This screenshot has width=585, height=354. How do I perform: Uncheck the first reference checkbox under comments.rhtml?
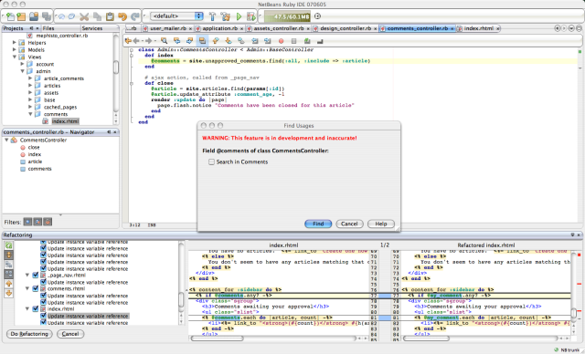43,296
